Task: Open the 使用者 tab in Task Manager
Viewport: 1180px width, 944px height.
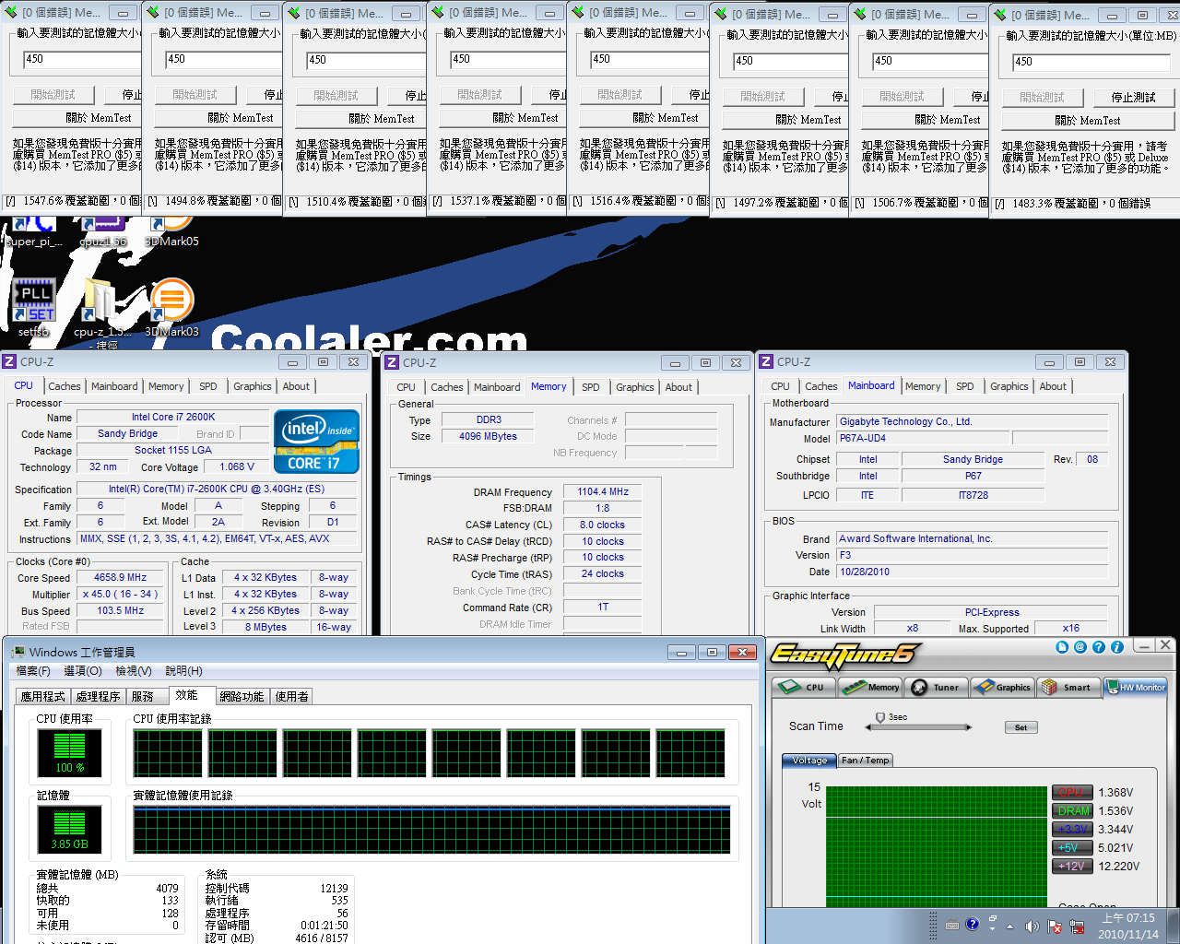Action: coord(292,696)
